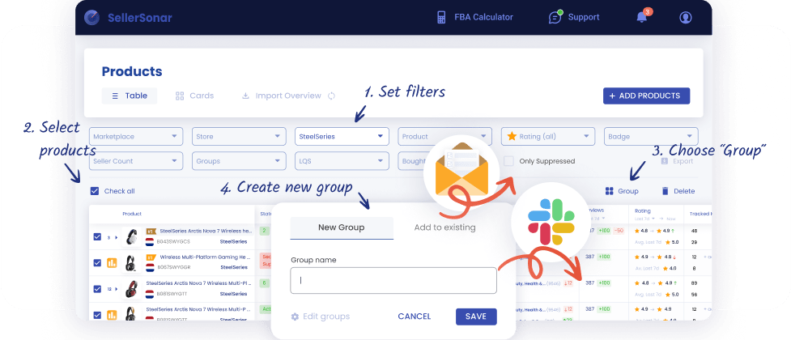Viewport: 791px width, 340px height.
Task: Open the Badge filter dropdown
Action: click(x=650, y=137)
